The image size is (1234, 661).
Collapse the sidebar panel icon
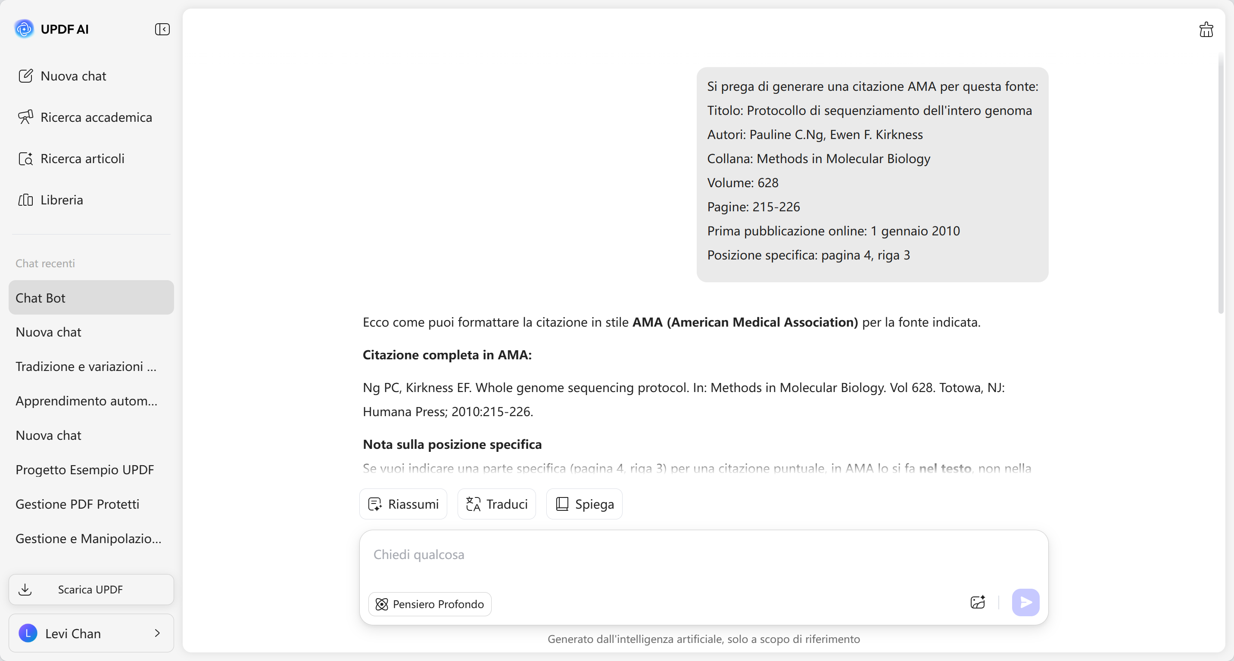[162, 29]
